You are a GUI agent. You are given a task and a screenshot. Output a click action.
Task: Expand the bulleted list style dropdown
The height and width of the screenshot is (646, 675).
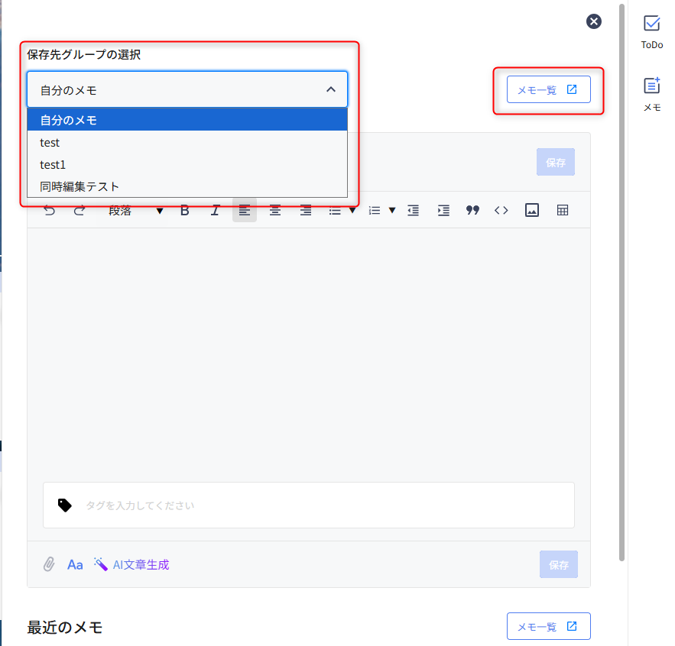coord(352,211)
